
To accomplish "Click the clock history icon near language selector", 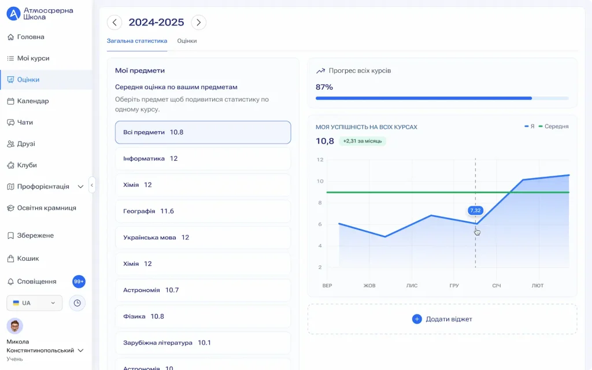I will click(77, 302).
